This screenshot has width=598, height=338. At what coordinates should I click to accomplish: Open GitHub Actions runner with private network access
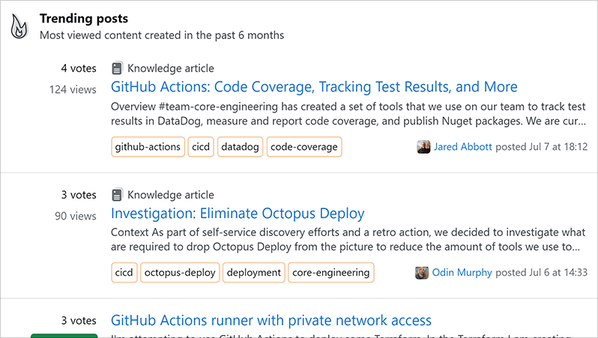[x=271, y=321]
